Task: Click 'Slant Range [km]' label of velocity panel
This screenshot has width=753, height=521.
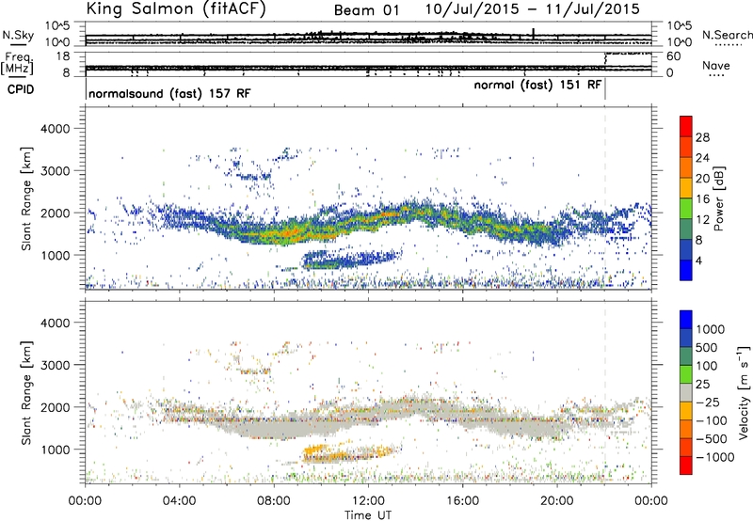Action: (26, 393)
